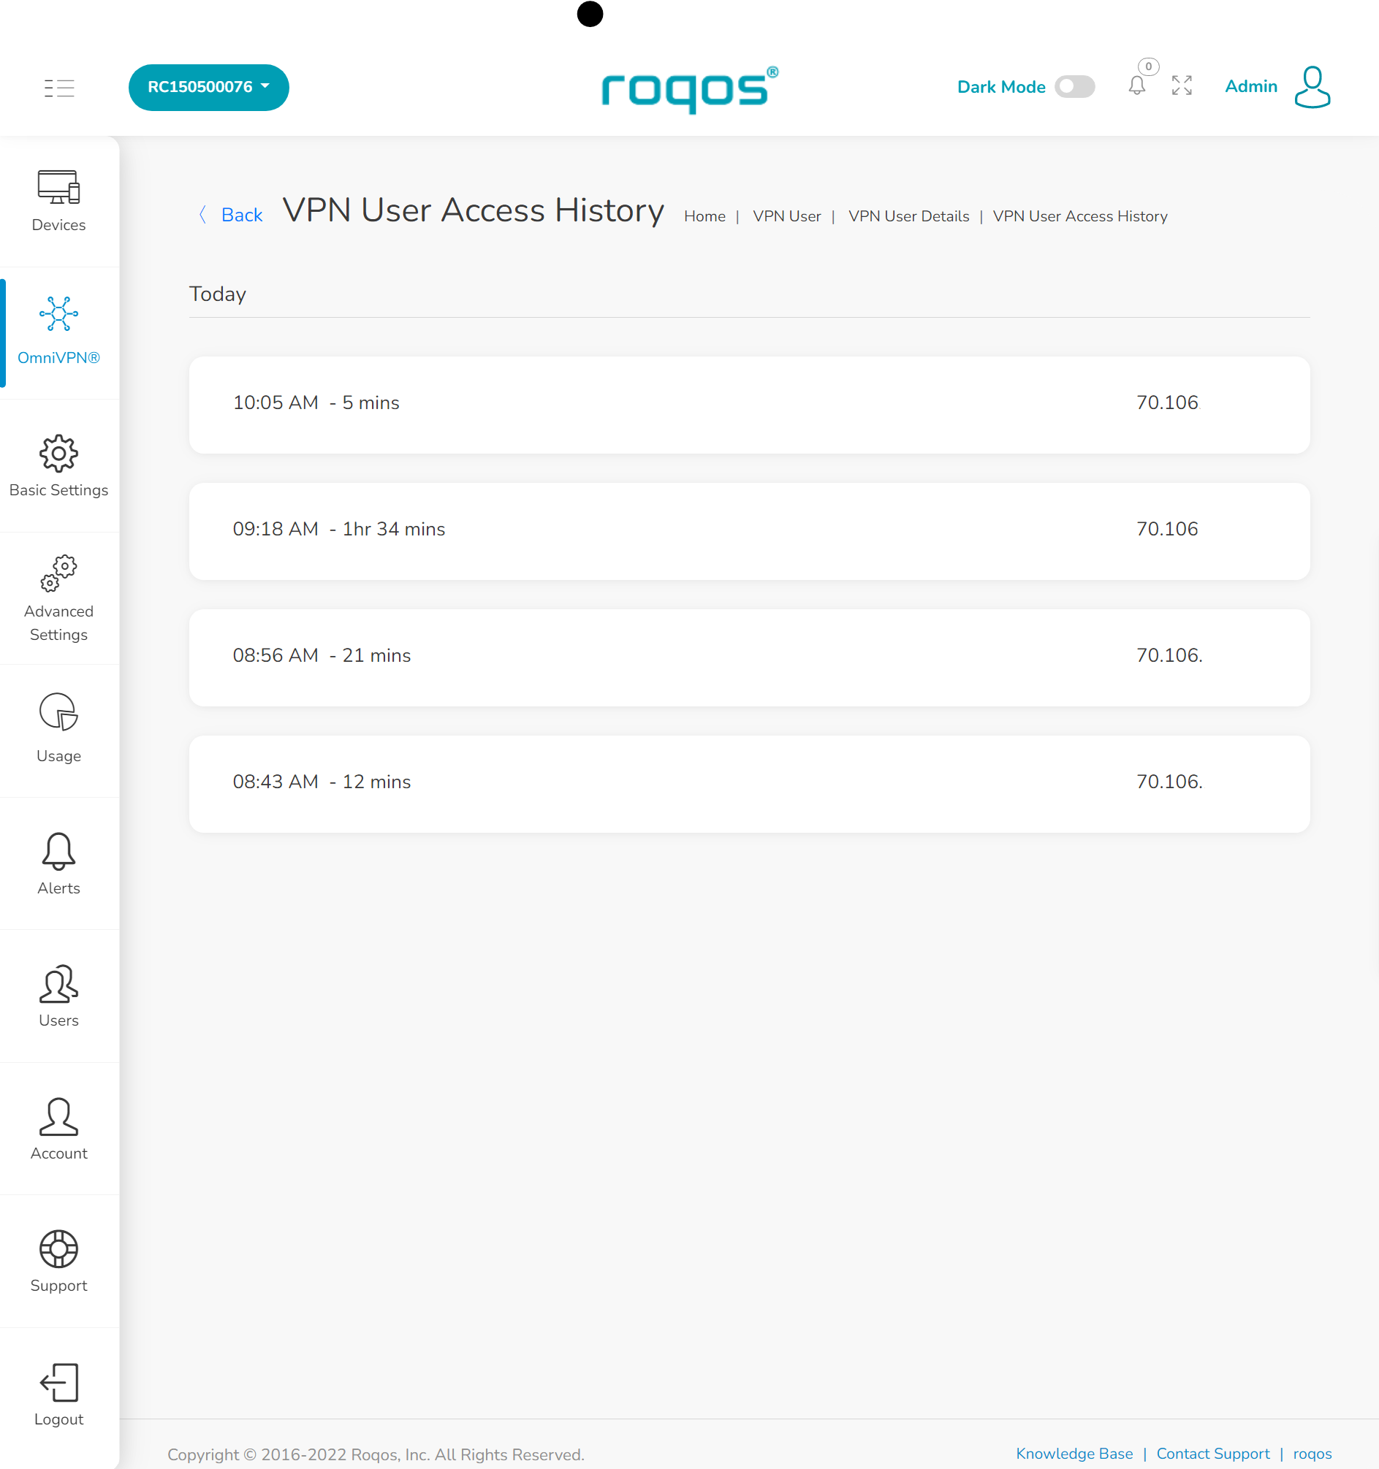
Task: Open Devices in the sidebar
Action: coord(59,201)
